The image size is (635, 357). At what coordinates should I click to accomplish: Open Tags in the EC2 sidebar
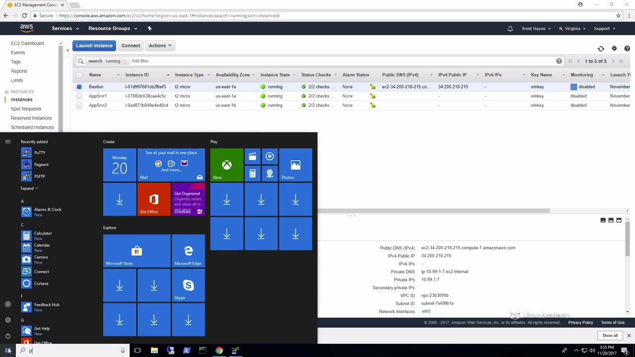pyautogui.click(x=16, y=62)
